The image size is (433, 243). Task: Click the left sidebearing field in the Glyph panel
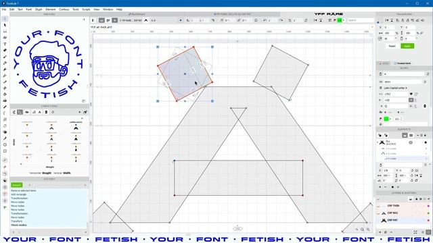tap(396, 100)
